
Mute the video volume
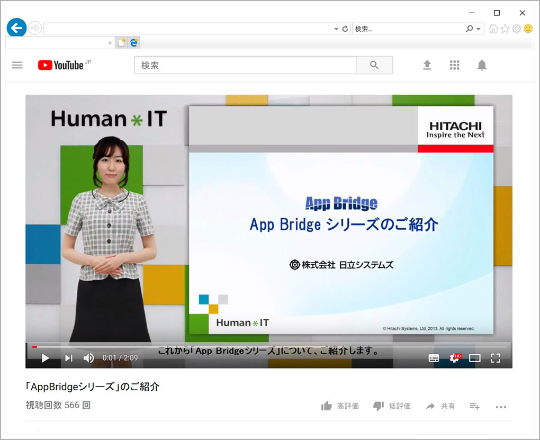88,358
